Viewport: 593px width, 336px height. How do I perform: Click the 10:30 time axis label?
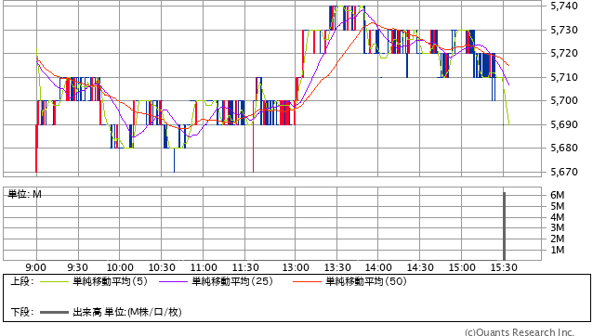(x=162, y=267)
